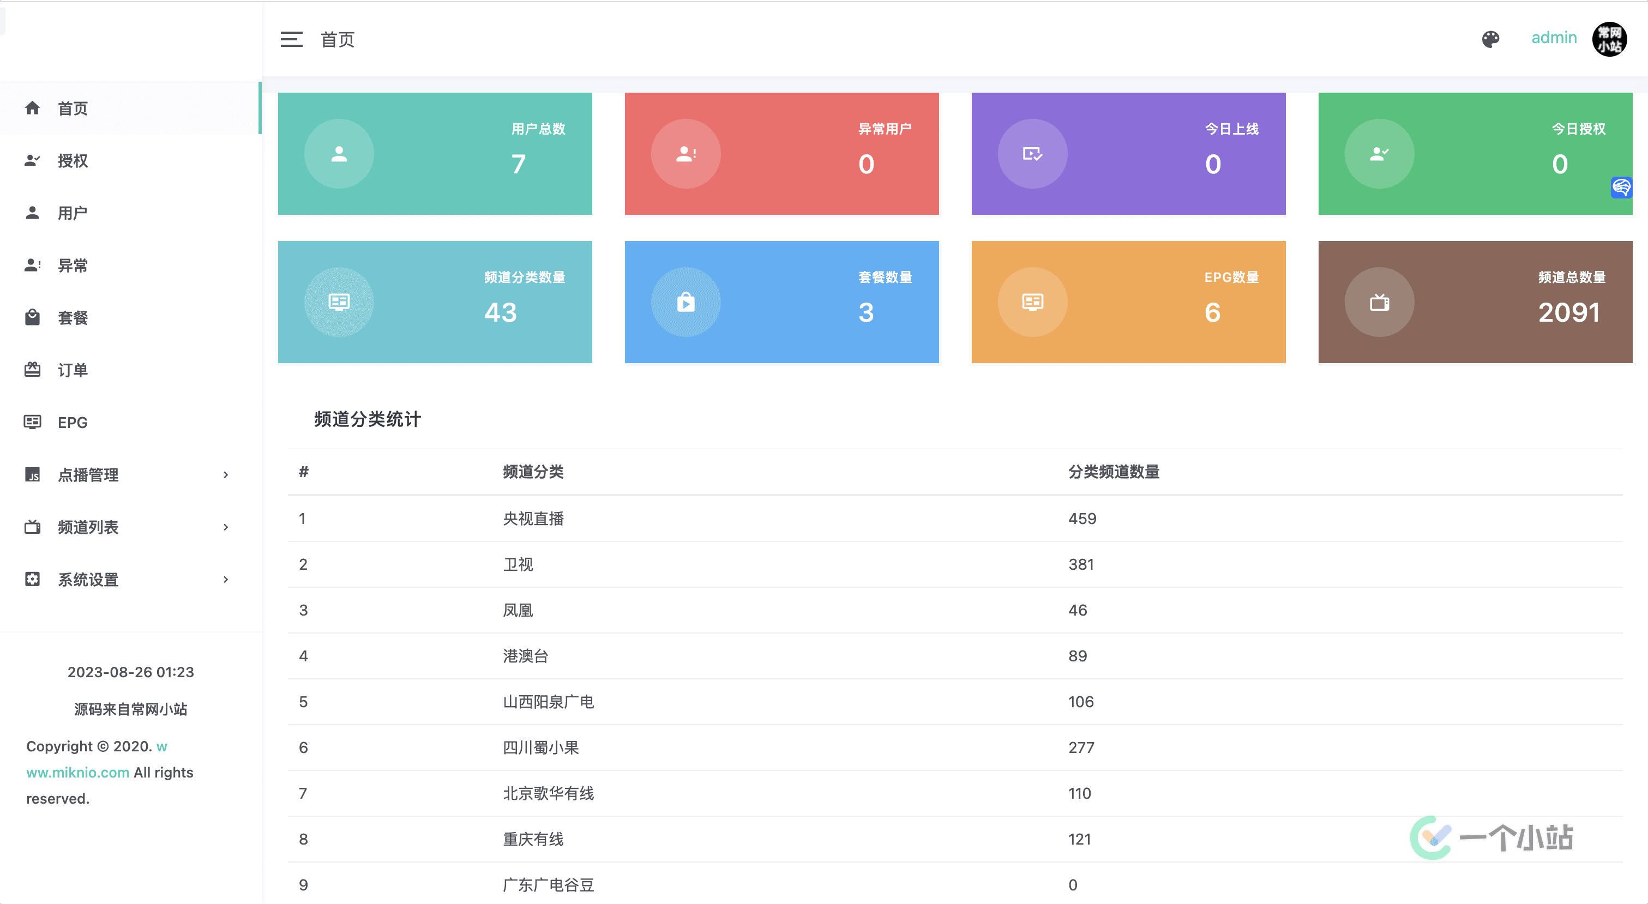Toggle the hamburger sidebar menu icon
The image size is (1648, 904).
point(291,40)
